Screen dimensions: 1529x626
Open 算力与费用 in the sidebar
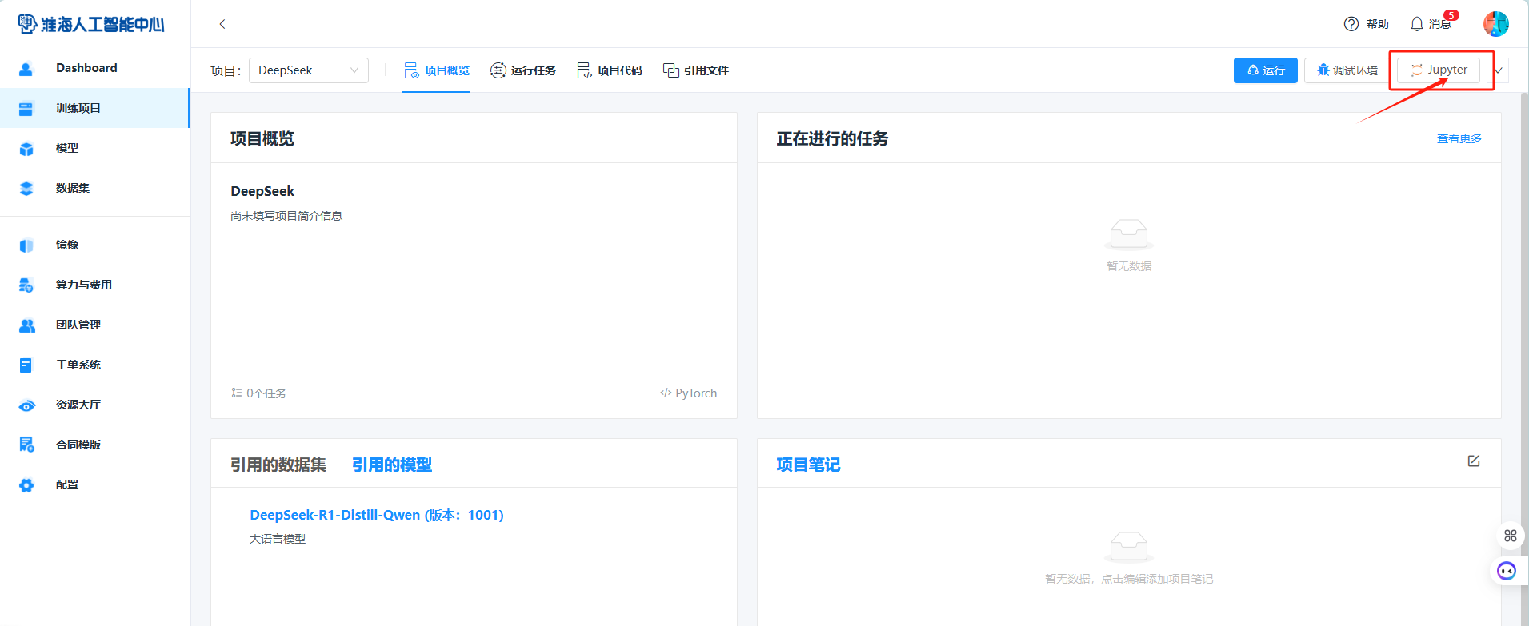pos(84,285)
